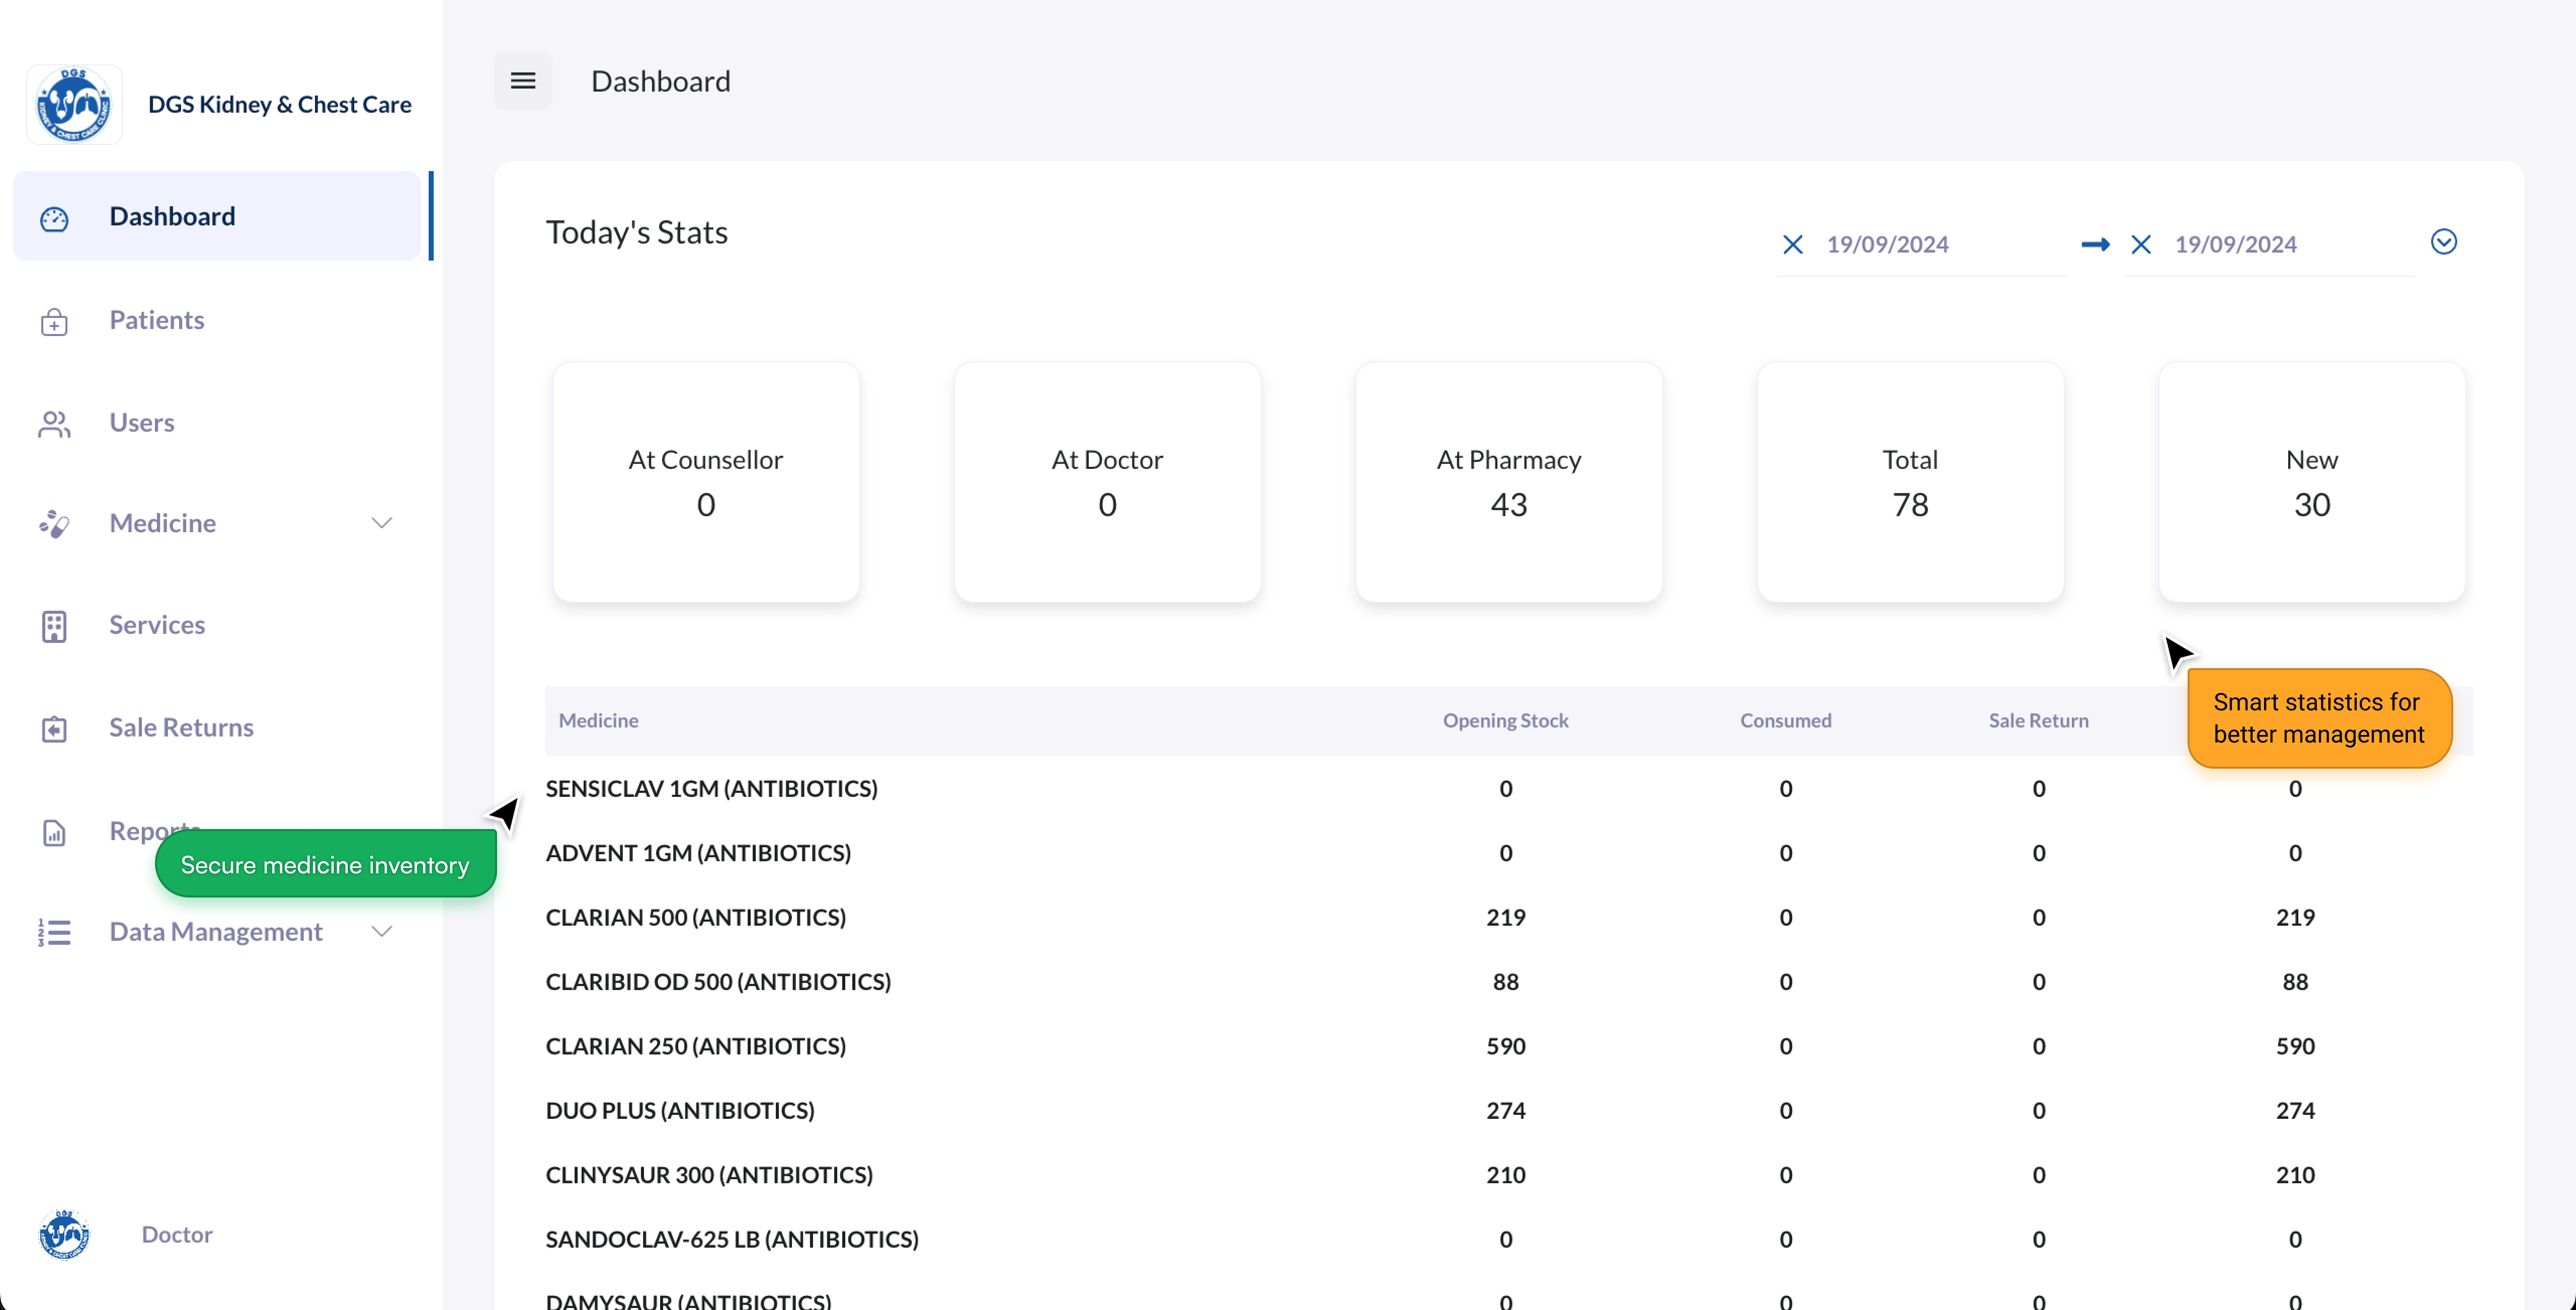Click the Sale Returns icon
Image resolution: width=2576 pixels, height=1310 pixels.
54,729
